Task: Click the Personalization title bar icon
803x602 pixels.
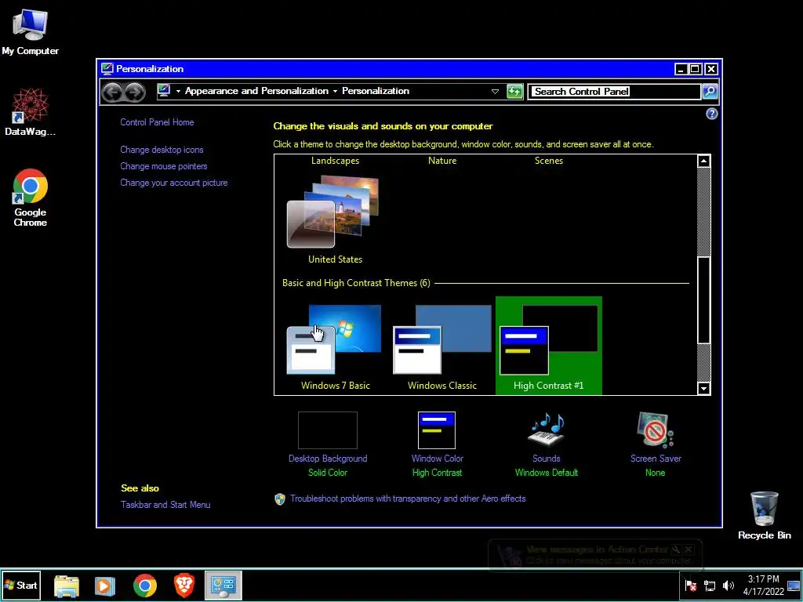Action: [x=107, y=69]
